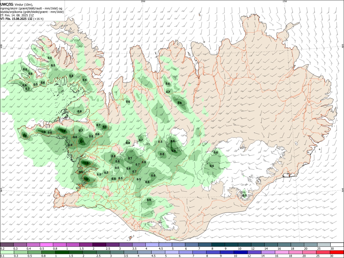This screenshot has width=344, height=258.
Task: Pick the 30 white swatch in the upper legend
Action: [x=336, y=245]
